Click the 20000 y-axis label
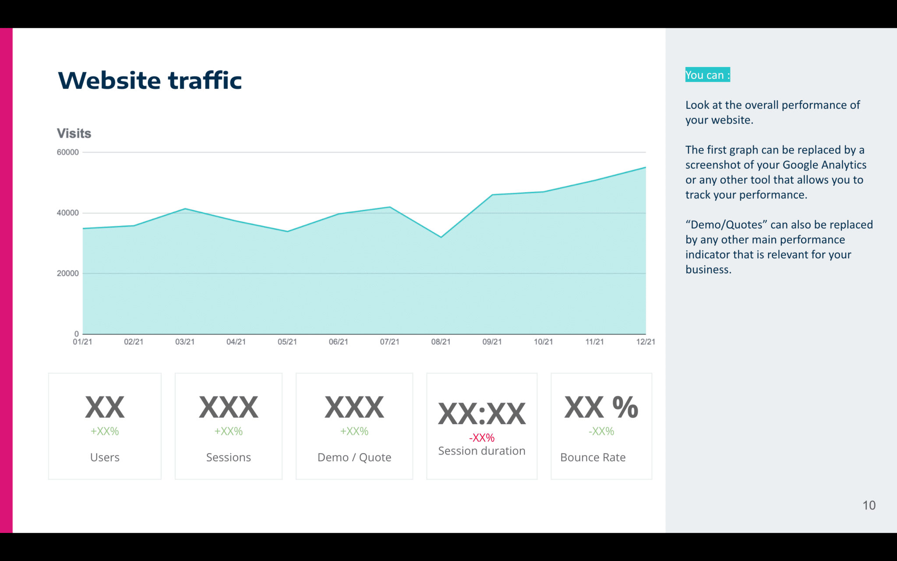897x561 pixels. (x=68, y=273)
